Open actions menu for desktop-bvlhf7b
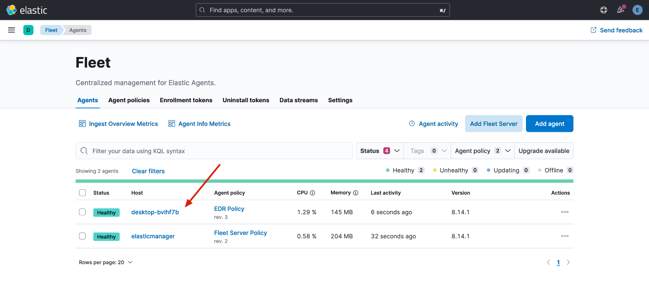Image resolution: width=649 pixels, height=303 pixels. pos(565,212)
